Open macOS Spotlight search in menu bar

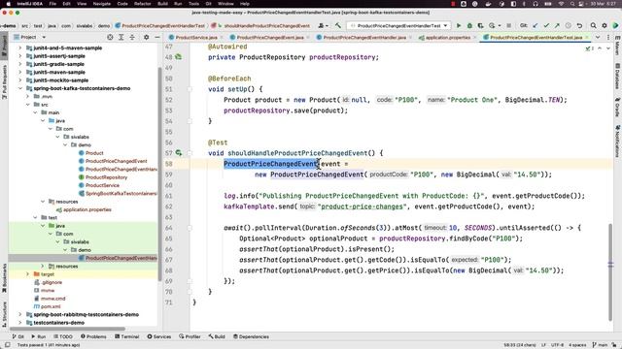[x=572, y=4]
